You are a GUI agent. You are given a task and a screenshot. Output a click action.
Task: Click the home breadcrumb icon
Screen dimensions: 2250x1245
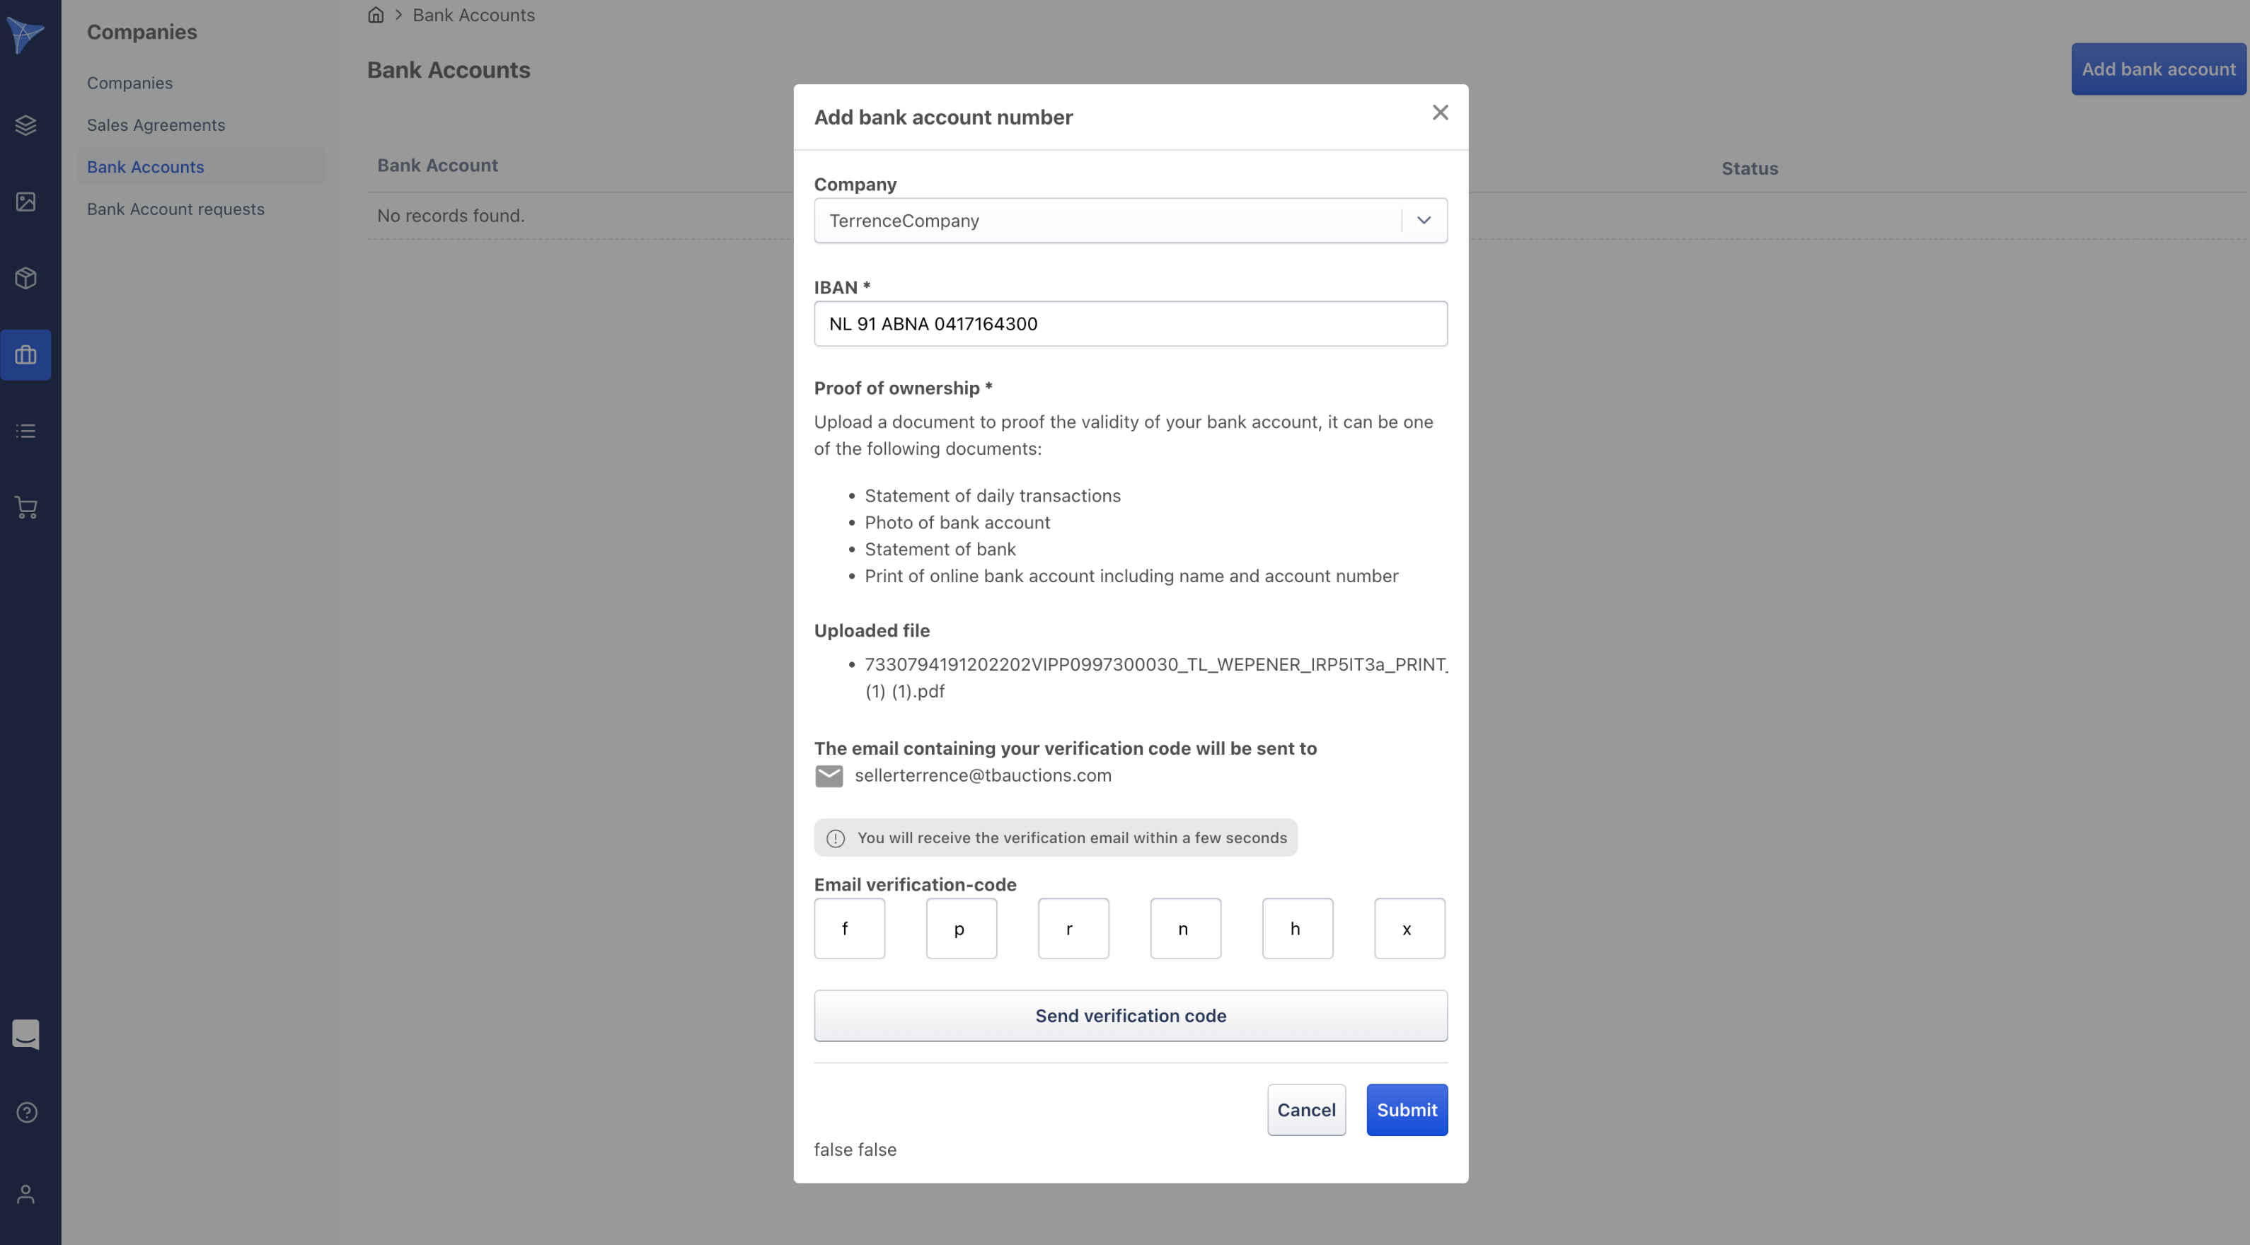pyautogui.click(x=376, y=15)
